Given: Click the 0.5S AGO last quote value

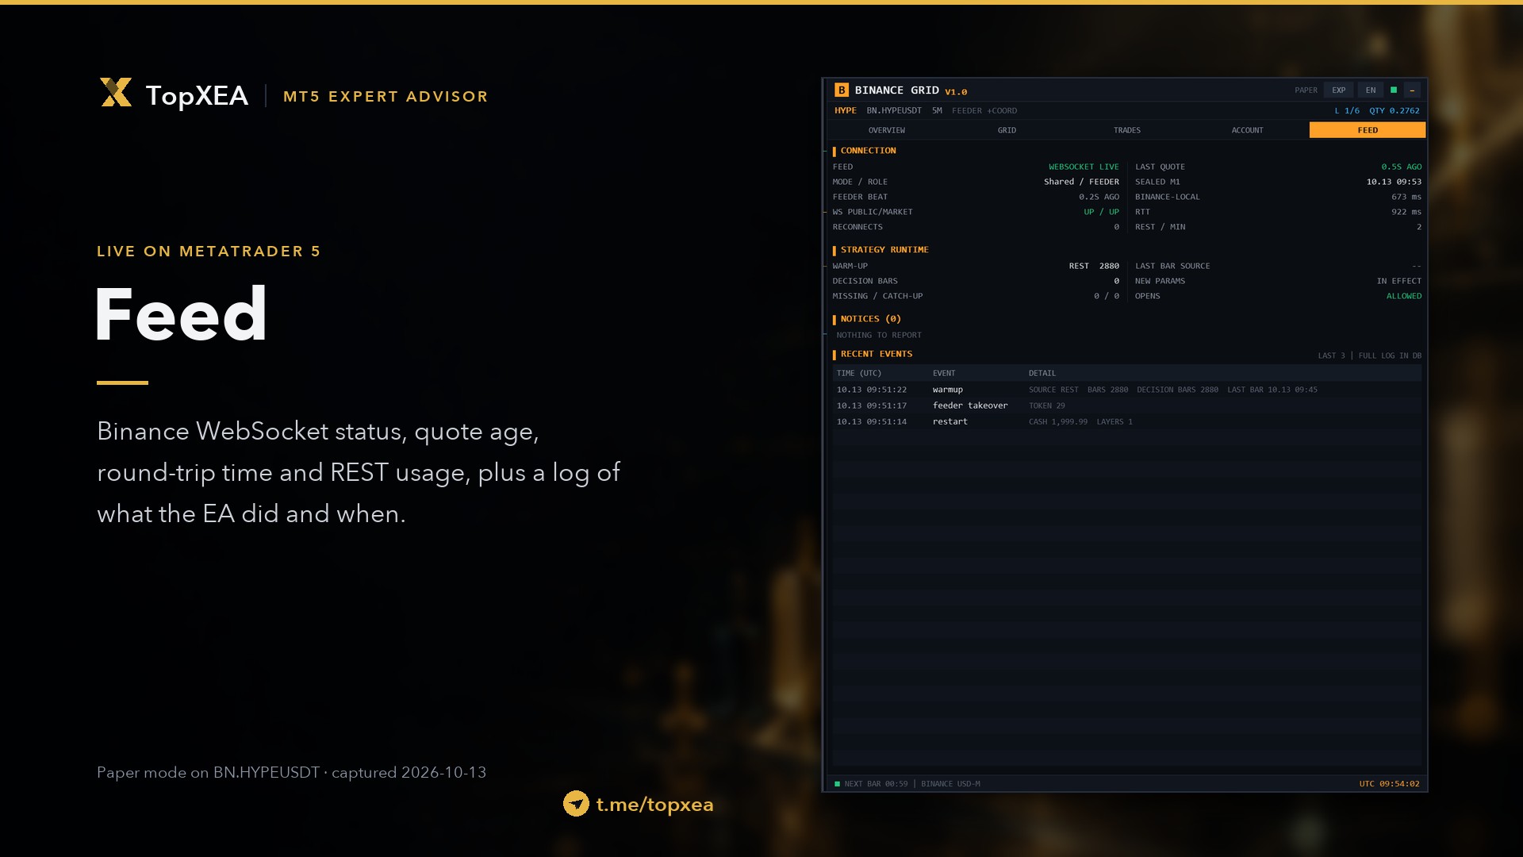Looking at the screenshot, I should tap(1401, 167).
